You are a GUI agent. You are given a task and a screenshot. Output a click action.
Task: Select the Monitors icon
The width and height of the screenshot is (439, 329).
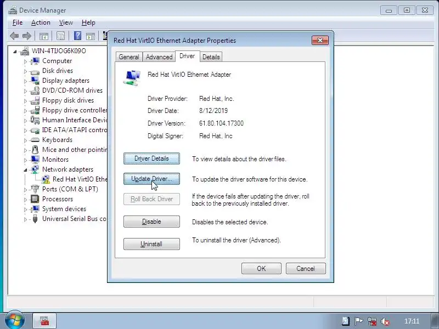pyautogui.click(x=35, y=160)
